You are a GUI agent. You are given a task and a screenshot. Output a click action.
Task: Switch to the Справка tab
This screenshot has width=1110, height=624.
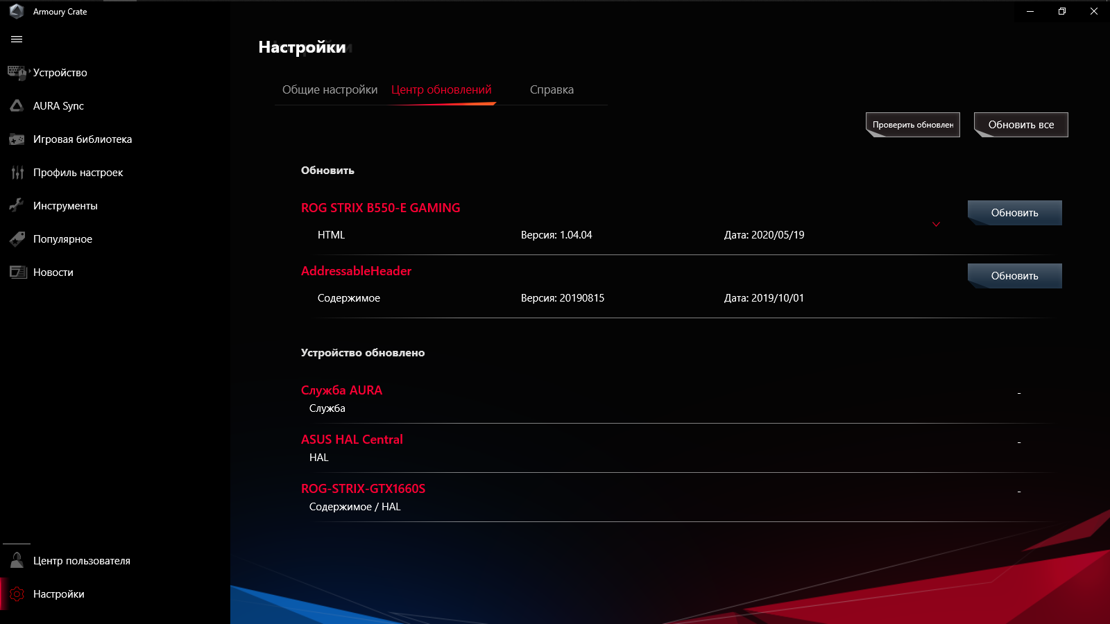(x=552, y=89)
